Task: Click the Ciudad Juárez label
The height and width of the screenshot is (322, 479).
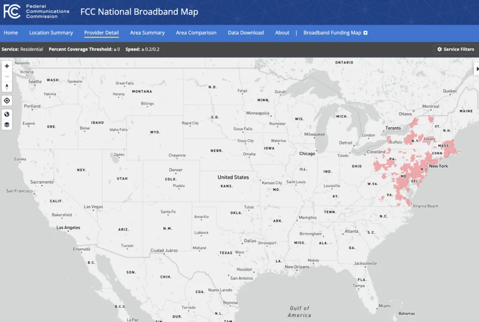Action: click(164, 250)
